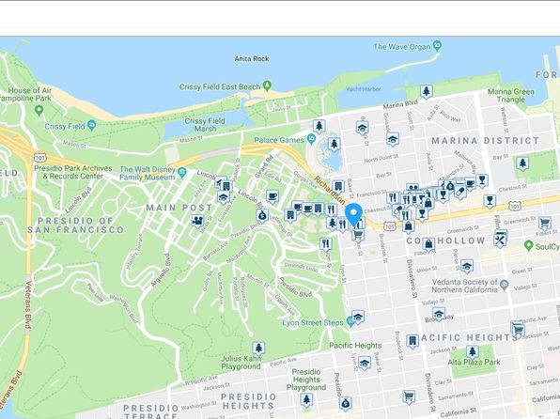Viewport: 560px width, 419px height.
Task: Click the Lyon Street Steps pin
Action: point(350,321)
